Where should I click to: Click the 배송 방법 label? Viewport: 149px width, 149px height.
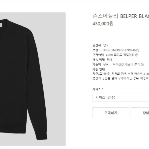(x=99, y=60)
